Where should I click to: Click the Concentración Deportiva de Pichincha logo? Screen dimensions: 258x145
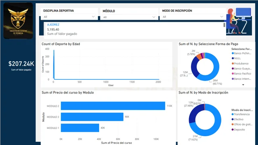tap(18, 21)
